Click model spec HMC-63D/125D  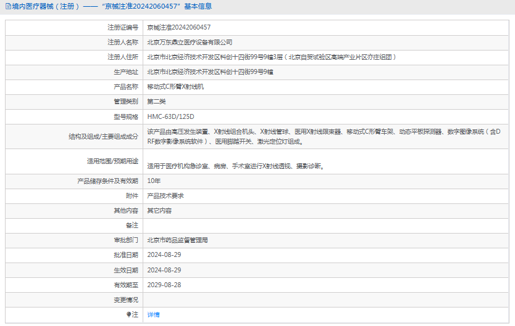(170, 116)
